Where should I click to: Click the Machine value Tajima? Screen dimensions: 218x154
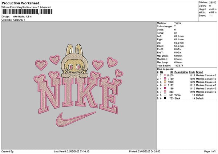pos(178,24)
